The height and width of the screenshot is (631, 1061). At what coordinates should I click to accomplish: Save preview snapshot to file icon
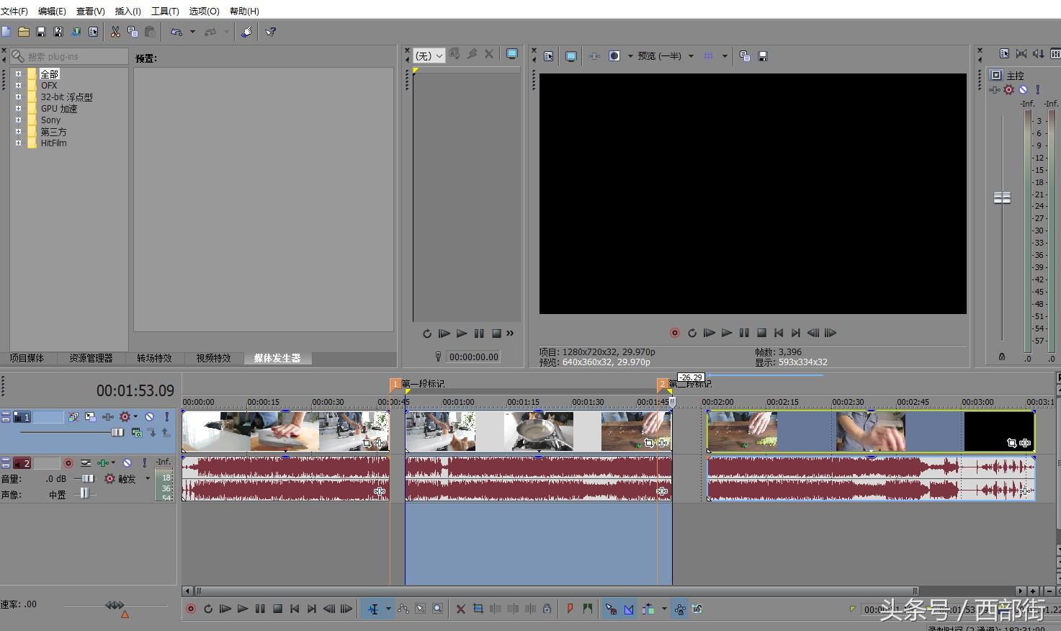pyautogui.click(x=763, y=55)
